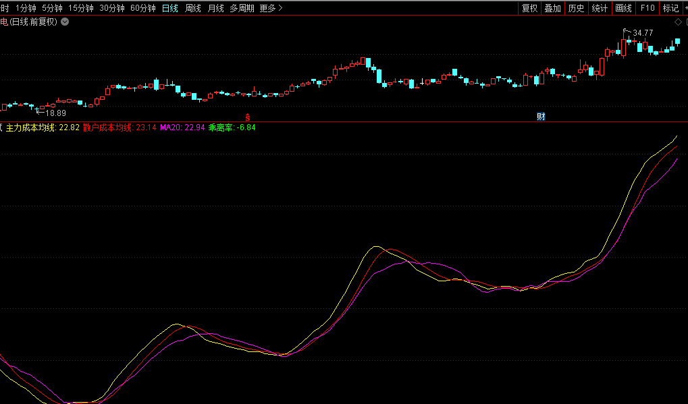Open the 统计 statistics tool

pos(600,8)
